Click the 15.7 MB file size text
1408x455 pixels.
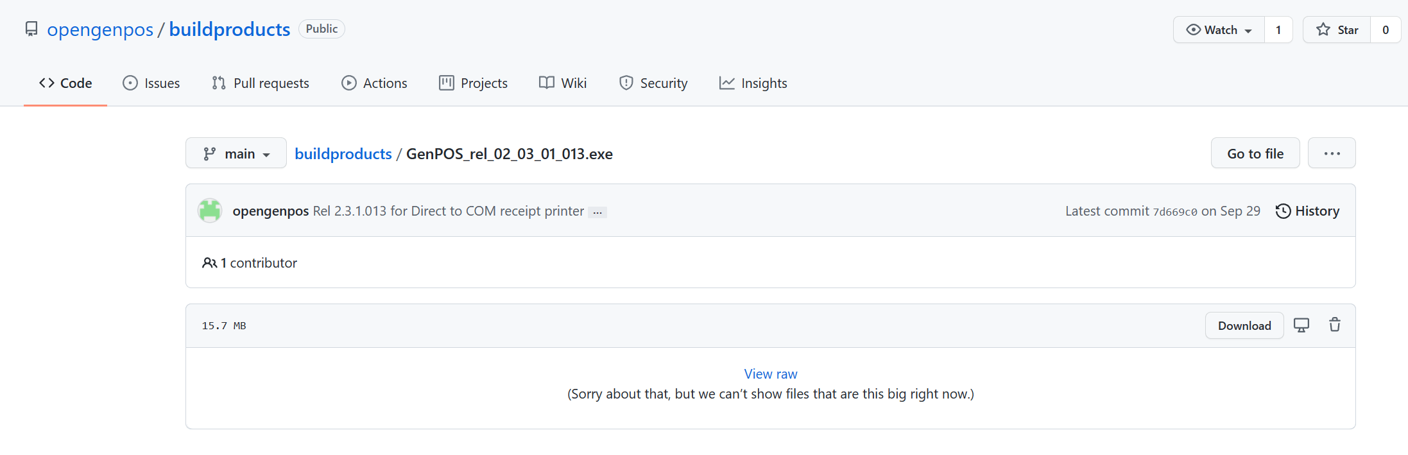click(224, 326)
